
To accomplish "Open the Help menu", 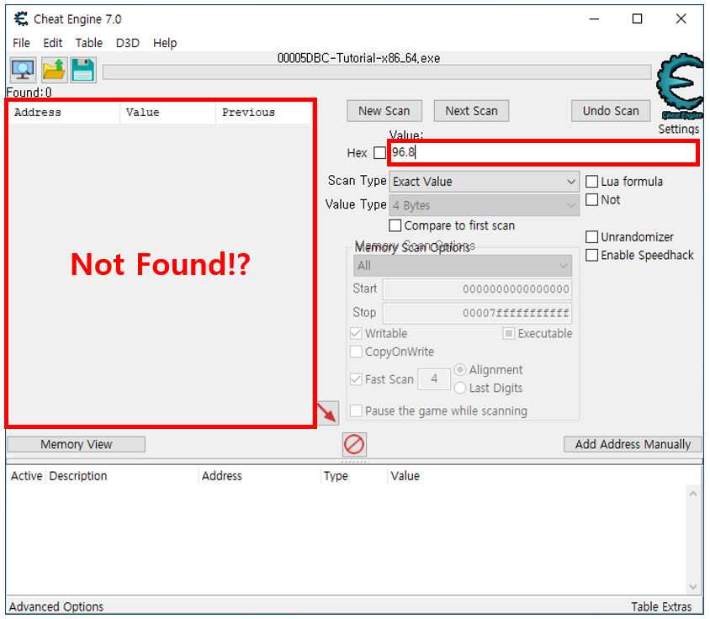I will [165, 43].
